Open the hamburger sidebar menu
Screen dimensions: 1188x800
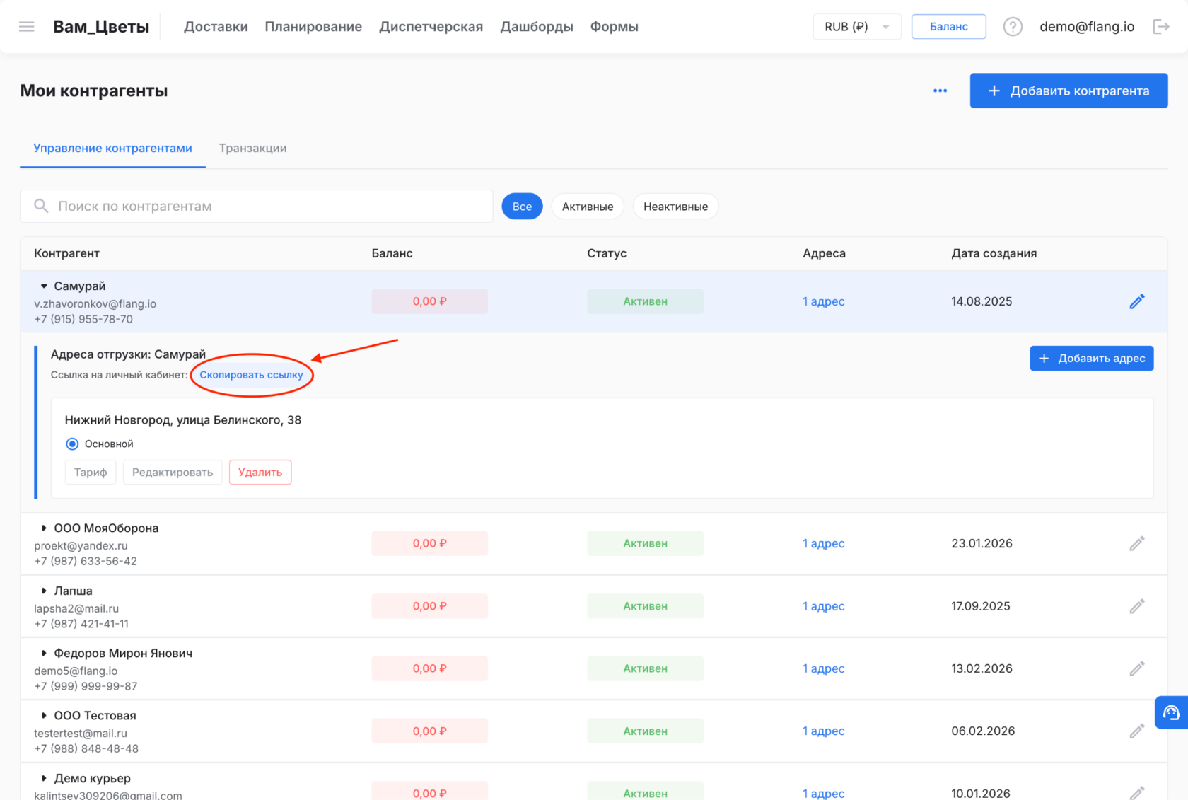(x=27, y=27)
